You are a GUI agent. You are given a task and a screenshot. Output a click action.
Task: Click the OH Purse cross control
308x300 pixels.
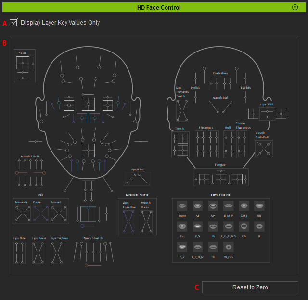(x=41, y=213)
